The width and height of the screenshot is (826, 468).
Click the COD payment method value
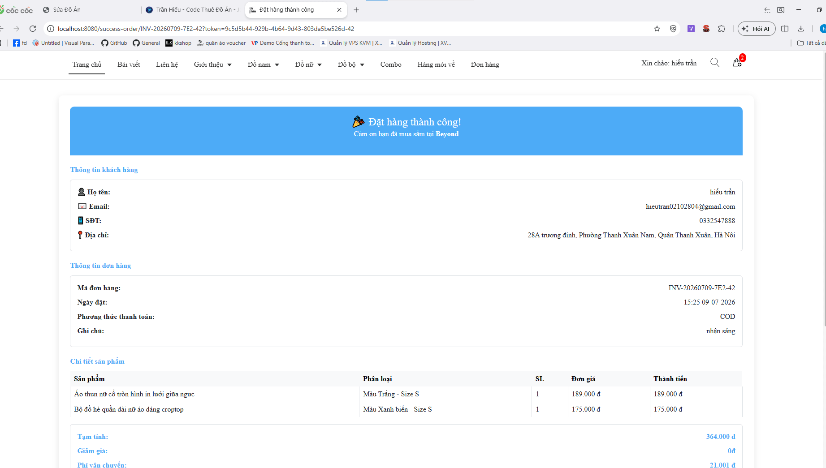click(727, 317)
